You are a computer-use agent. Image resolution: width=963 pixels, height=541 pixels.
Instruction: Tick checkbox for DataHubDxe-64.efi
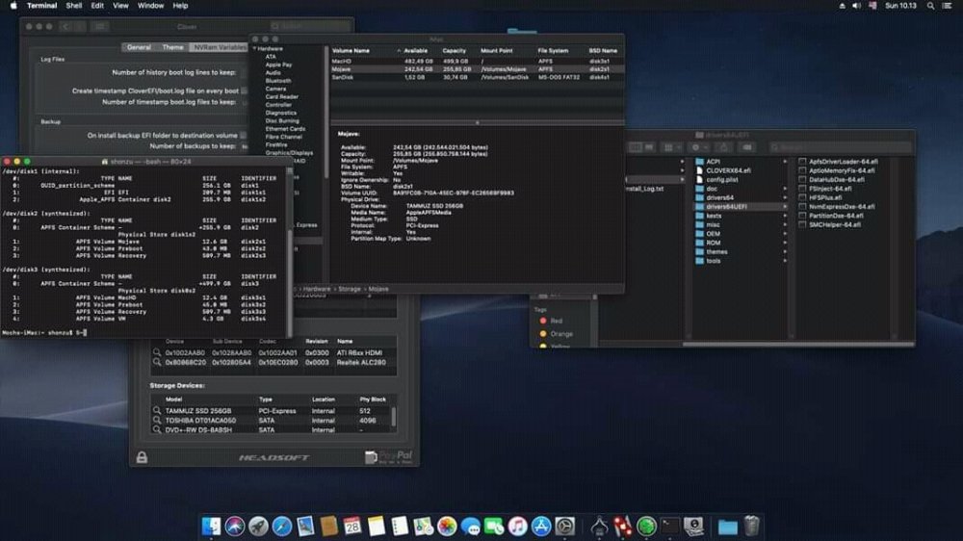pos(802,179)
